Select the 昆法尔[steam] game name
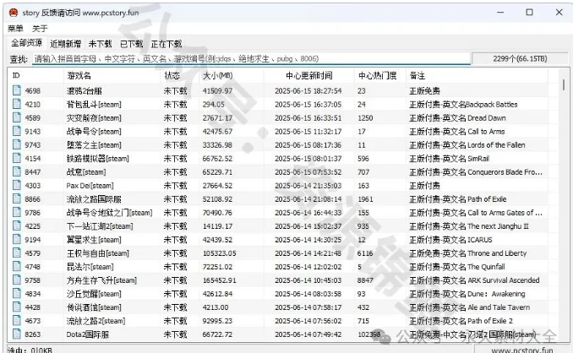 coord(90,267)
